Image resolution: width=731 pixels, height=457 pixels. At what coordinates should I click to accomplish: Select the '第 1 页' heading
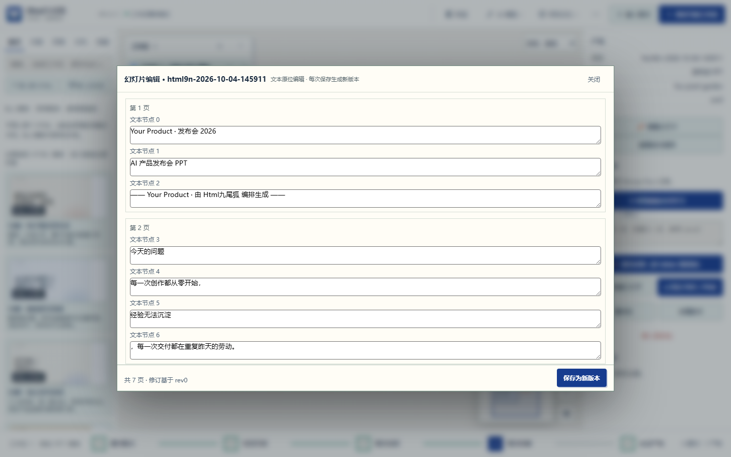140,108
